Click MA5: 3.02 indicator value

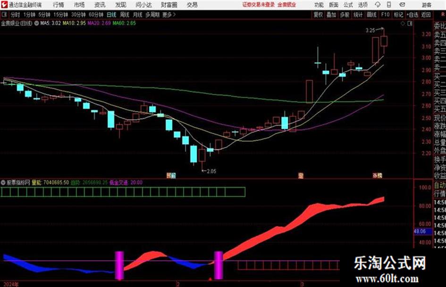pyautogui.click(x=50, y=23)
